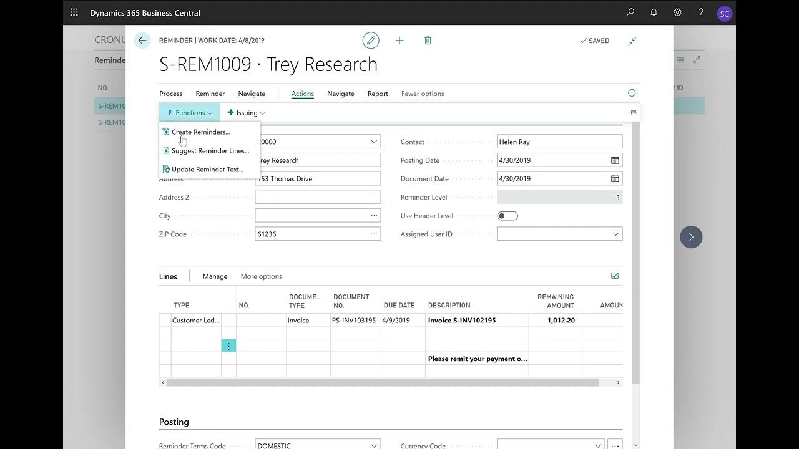Open the settings gear icon

pyautogui.click(x=677, y=12)
